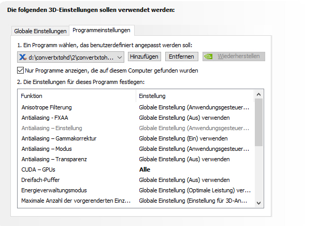
Task: Click the X program icon in dropdown
Action: coord(23,57)
